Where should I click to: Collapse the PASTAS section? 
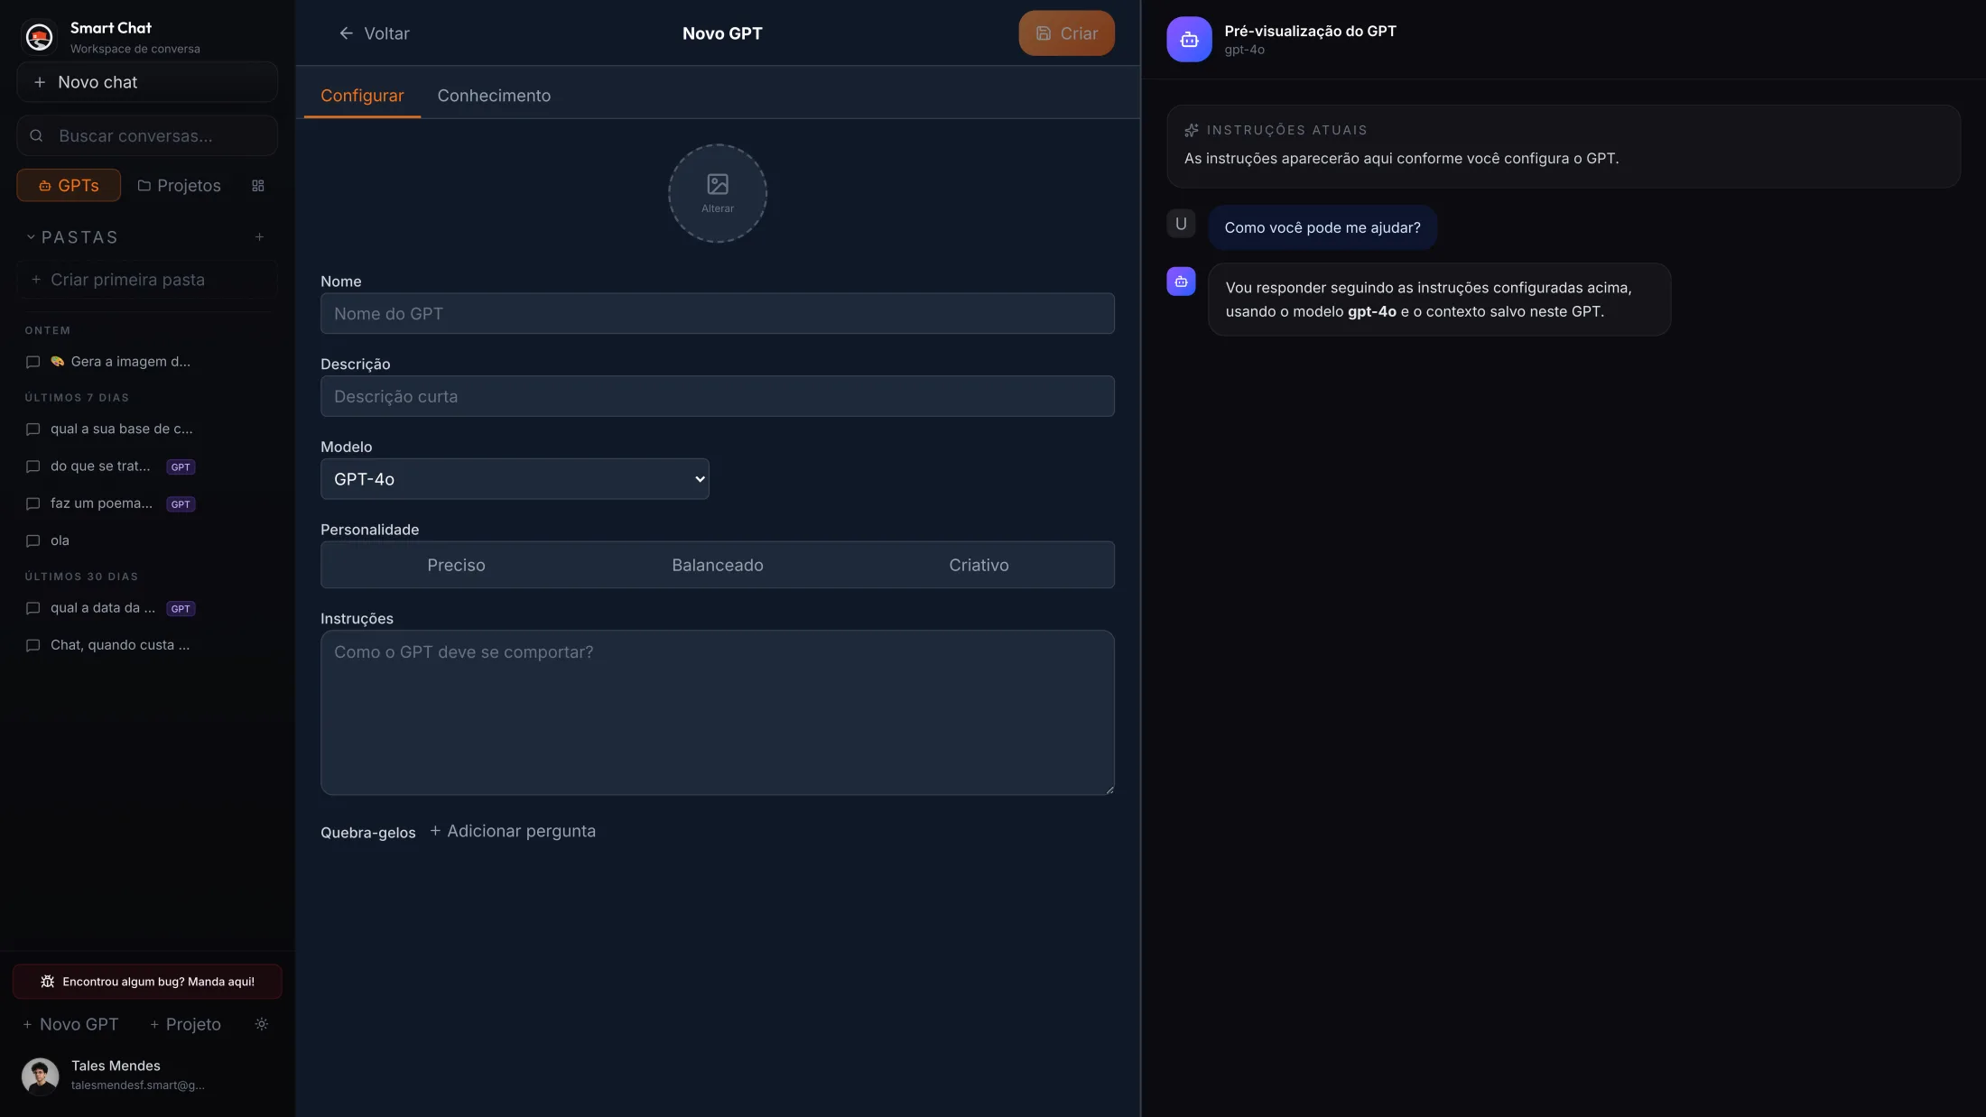point(30,236)
